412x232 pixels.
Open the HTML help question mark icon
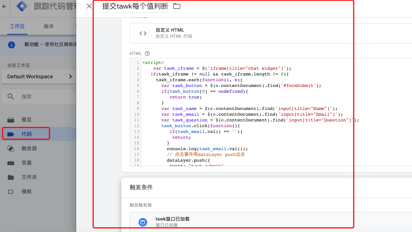pyautogui.click(x=147, y=54)
